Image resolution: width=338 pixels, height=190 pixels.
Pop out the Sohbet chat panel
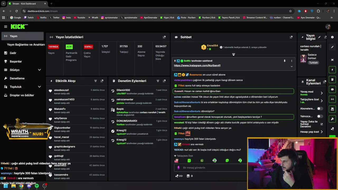pos(291,37)
